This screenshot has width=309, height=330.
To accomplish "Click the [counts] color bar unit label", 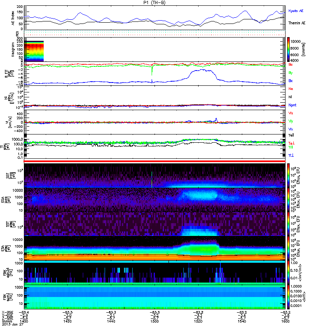I will pyautogui.click(x=303, y=49).
